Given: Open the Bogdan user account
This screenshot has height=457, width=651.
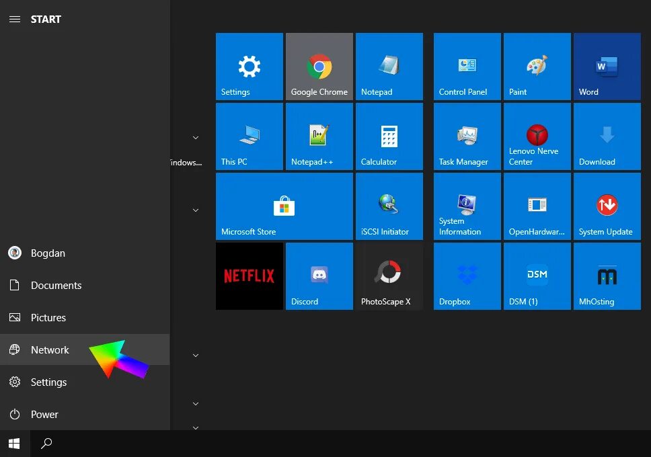Looking at the screenshot, I should (x=85, y=253).
